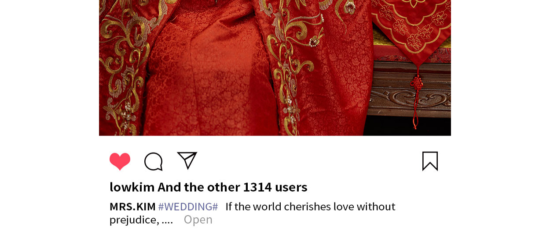Click the pearl bead ornament on the embroidery
550x242 pixels.
[314, 41]
